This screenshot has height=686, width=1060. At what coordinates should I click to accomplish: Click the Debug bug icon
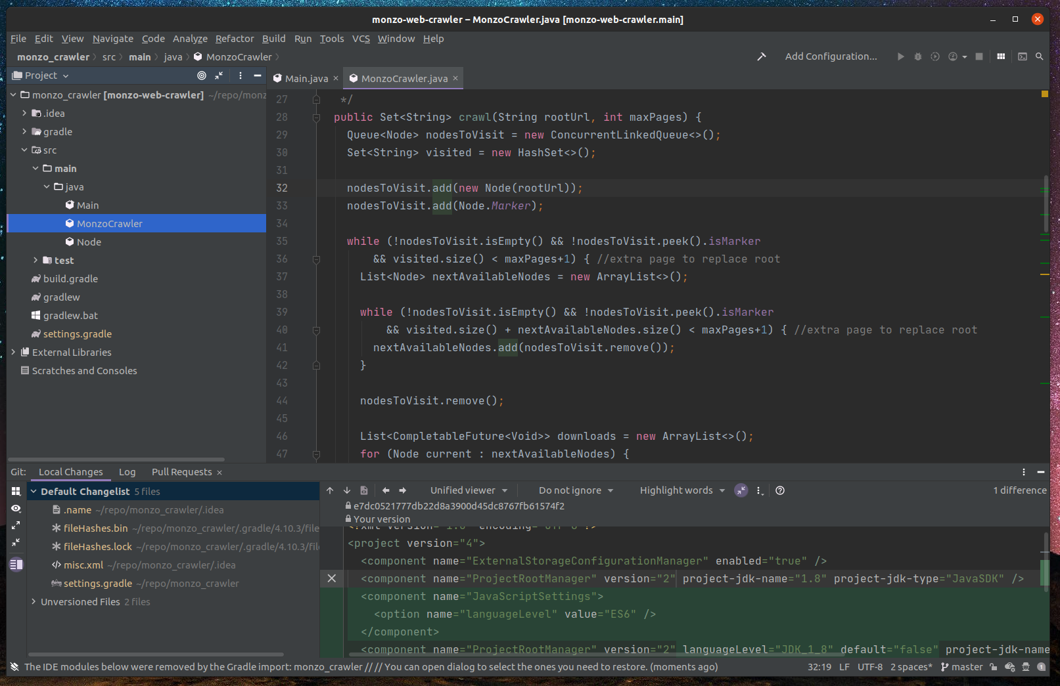(x=918, y=56)
